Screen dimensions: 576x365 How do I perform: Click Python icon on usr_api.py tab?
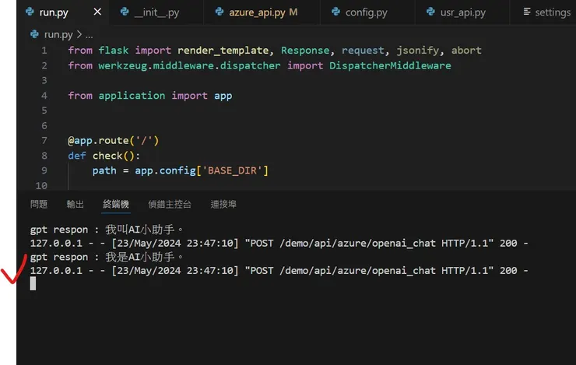pyautogui.click(x=430, y=12)
